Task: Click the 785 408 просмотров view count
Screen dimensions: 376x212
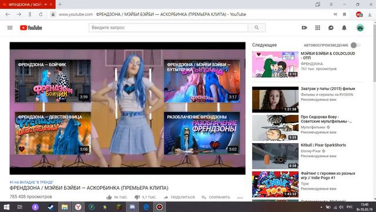Action: (x=31, y=197)
